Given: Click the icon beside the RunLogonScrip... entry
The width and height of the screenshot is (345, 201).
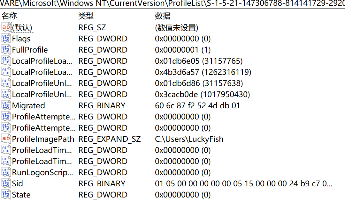Looking at the screenshot, I should pos(6,172).
